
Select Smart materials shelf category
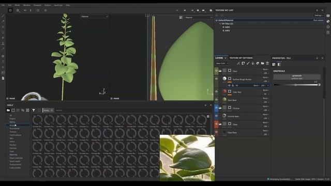pos(16,158)
